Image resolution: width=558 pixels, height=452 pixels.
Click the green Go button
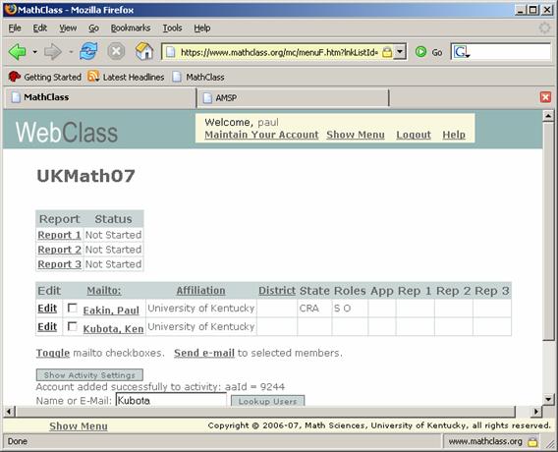point(429,52)
